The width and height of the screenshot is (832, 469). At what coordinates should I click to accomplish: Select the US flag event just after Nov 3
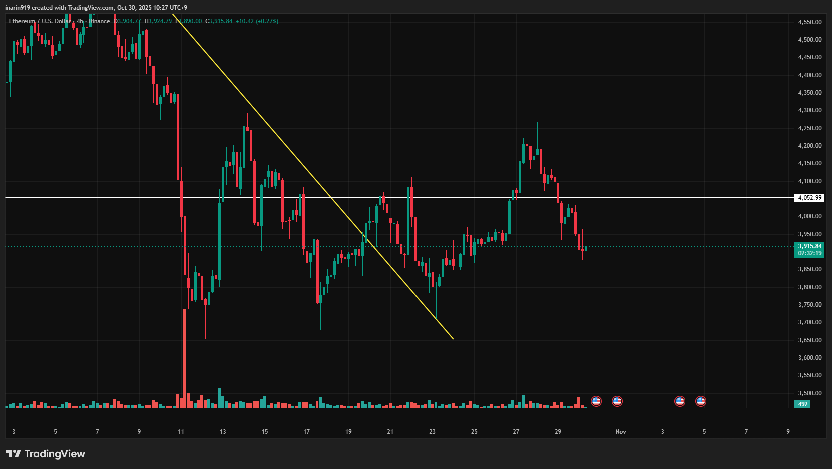click(679, 401)
